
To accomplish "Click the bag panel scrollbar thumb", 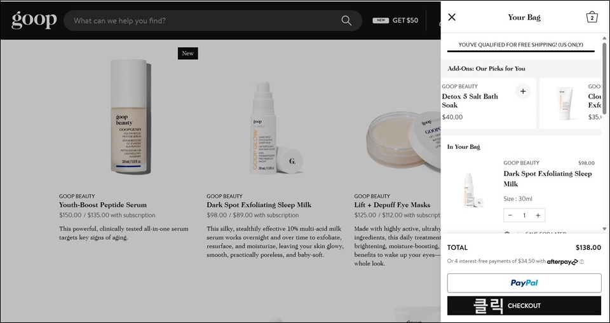I will point(604,78).
